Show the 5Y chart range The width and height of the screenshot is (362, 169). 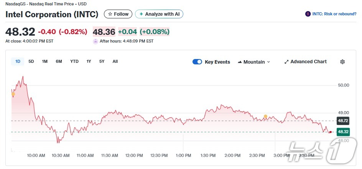coord(102,61)
